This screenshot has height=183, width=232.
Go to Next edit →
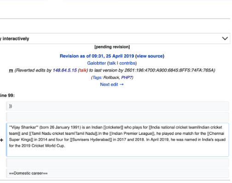coord(112,84)
